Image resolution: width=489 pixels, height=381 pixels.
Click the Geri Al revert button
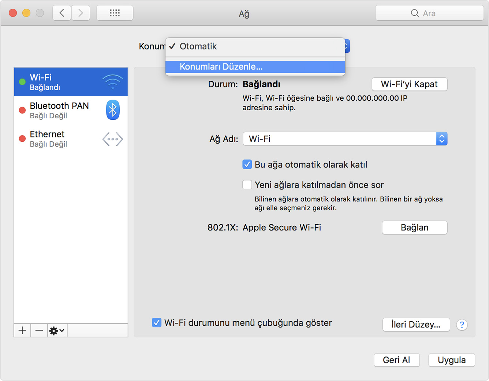click(x=396, y=360)
